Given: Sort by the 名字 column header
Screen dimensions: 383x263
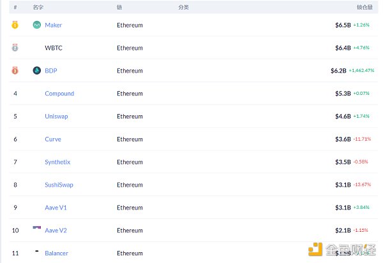Looking at the screenshot, I should (38, 7).
